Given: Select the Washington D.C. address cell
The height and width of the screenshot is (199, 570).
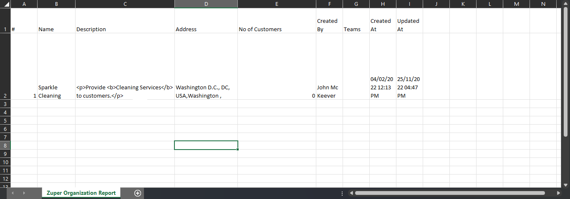Looking at the screenshot, I should point(206,91).
